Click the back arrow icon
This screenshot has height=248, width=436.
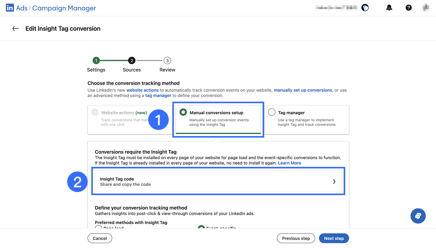click(16, 28)
